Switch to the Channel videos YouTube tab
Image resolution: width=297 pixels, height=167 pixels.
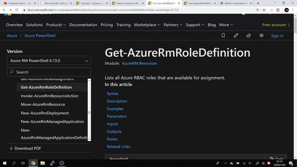(19, 3)
